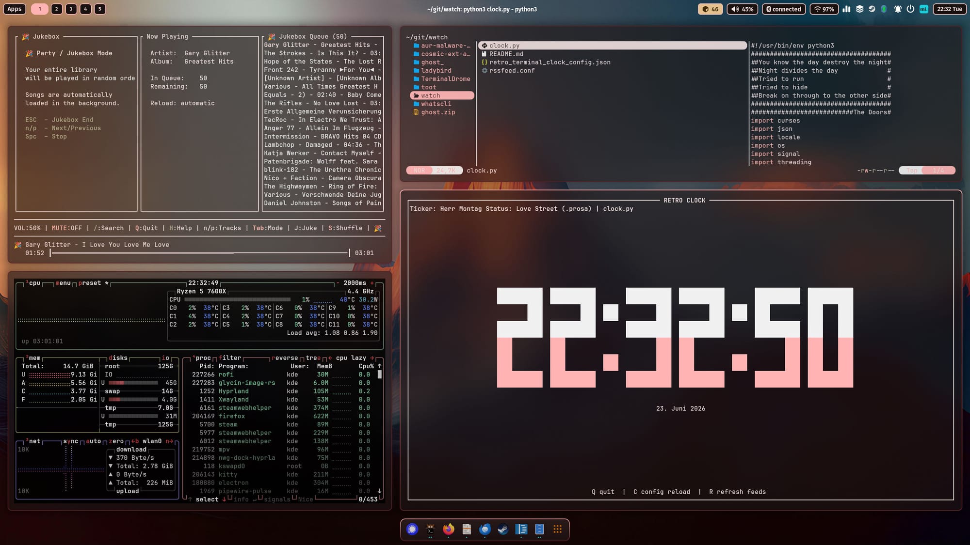The width and height of the screenshot is (970, 545).
Task: Open the TerminalDrome folder
Action: click(x=442, y=78)
